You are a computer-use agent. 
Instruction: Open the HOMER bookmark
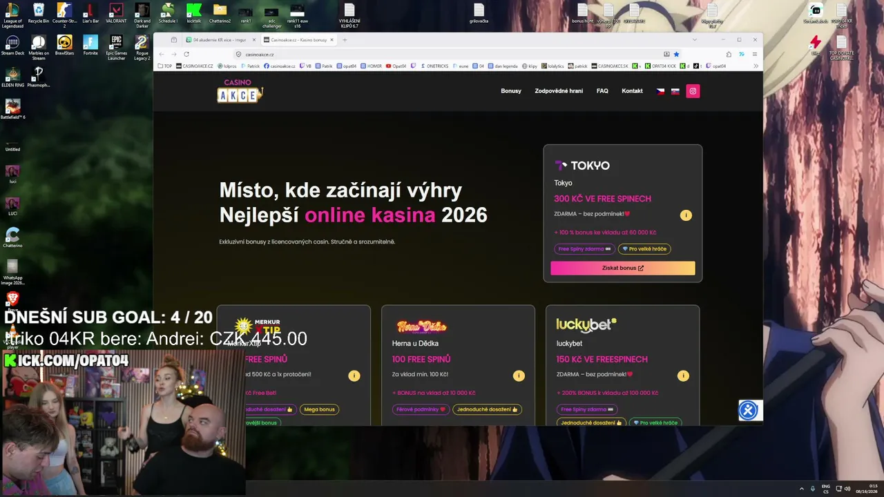[371, 66]
